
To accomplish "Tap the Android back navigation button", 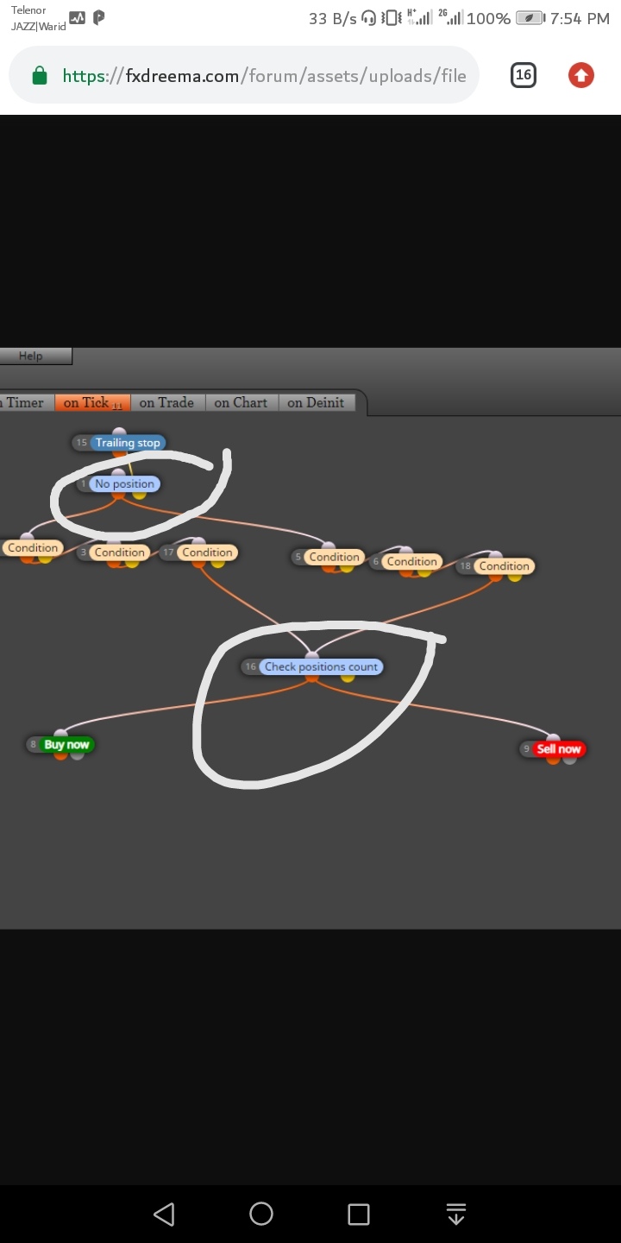I will pos(164,1214).
